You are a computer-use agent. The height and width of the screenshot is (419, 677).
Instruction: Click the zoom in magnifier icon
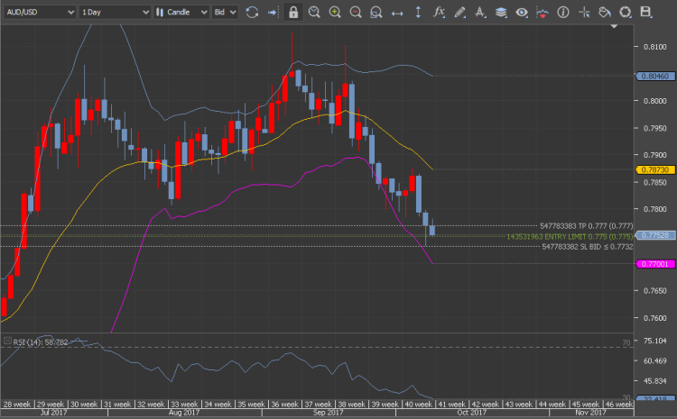(335, 13)
